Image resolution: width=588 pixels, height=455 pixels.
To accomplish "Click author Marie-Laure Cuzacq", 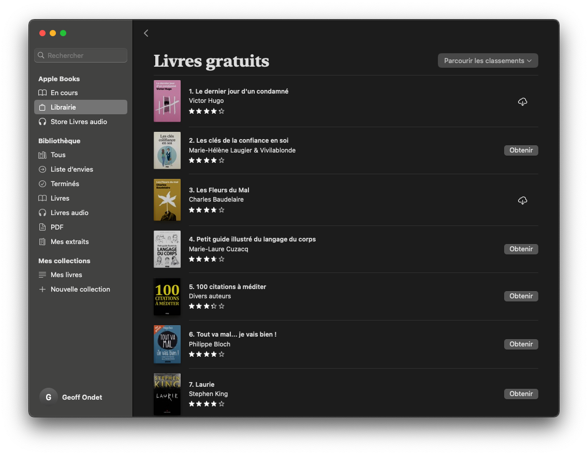I will click(218, 249).
